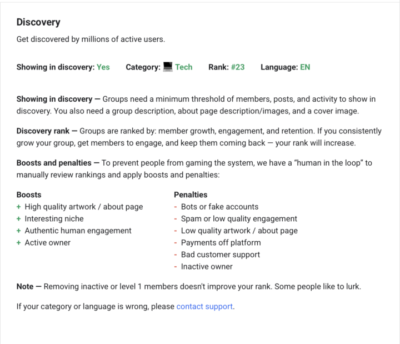The height and width of the screenshot is (344, 400).
Task: Click the red minus before Bots or fake accounts
Action: [x=176, y=207]
